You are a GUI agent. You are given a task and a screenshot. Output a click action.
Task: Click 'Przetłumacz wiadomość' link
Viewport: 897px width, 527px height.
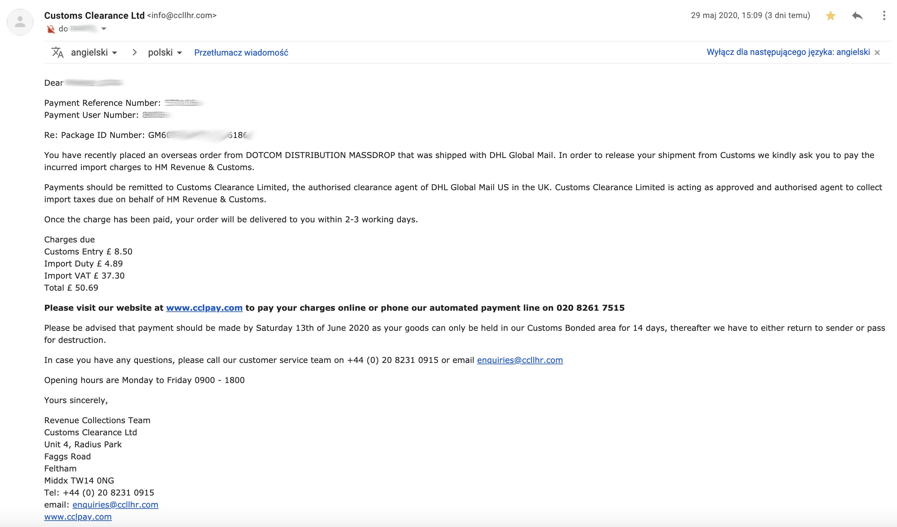[x=241, y=53]
